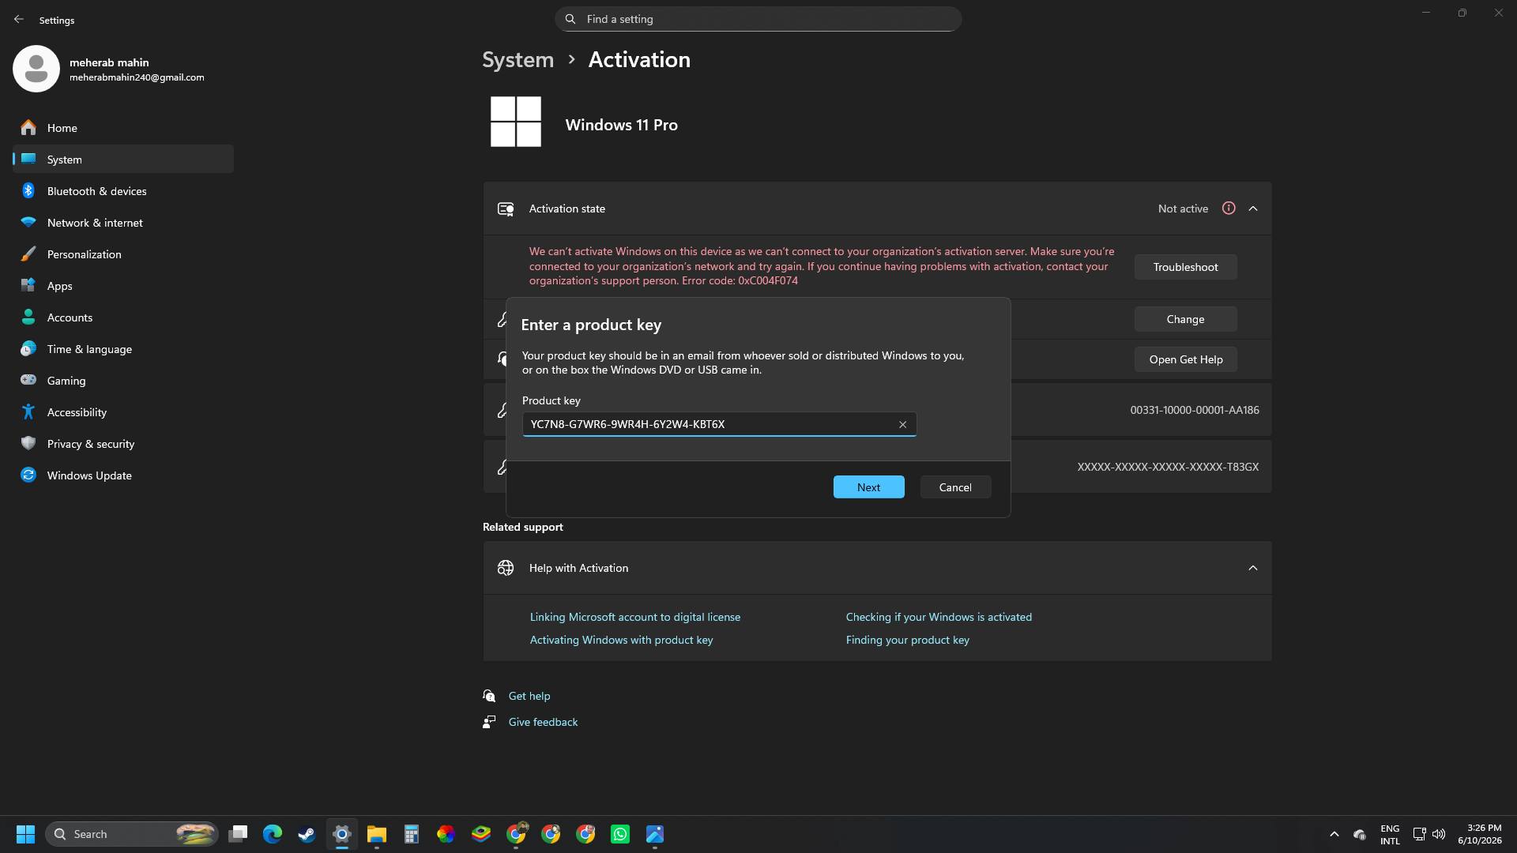Open Finding your product key link

[907, 640]
